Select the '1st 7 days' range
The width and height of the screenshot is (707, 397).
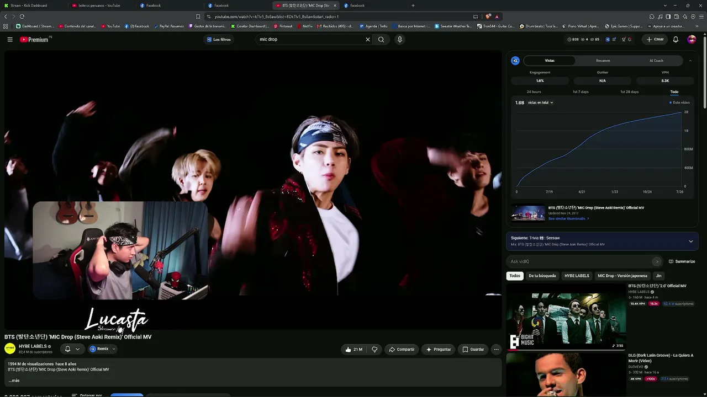tap(581, 92)
